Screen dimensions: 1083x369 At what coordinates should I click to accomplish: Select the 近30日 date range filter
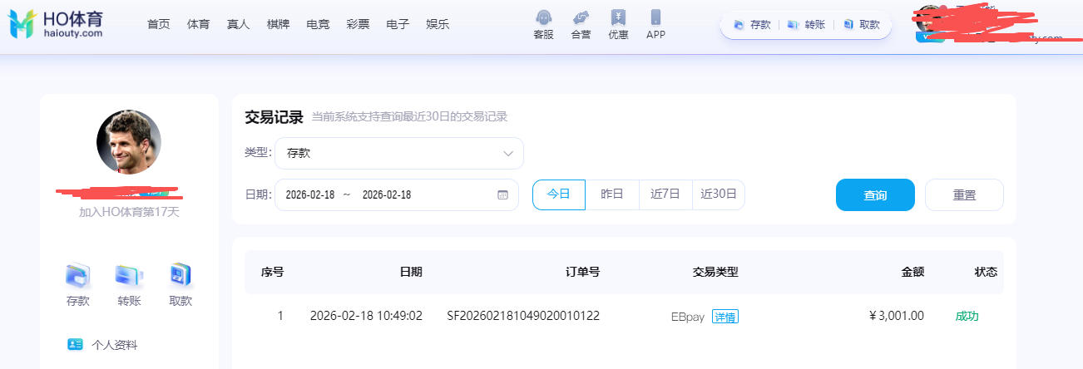tap(719, 194)
